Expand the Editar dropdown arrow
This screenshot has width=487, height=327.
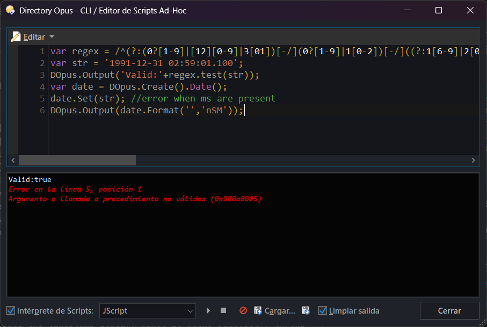click(x=52, y=37)
